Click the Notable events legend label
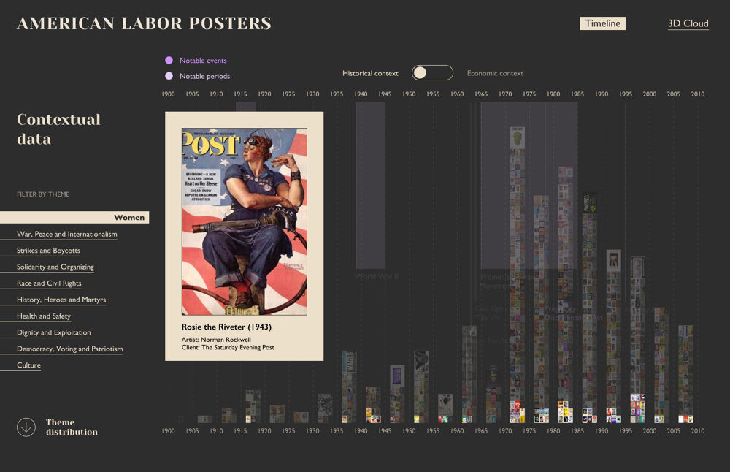 [x=203, y=60]
